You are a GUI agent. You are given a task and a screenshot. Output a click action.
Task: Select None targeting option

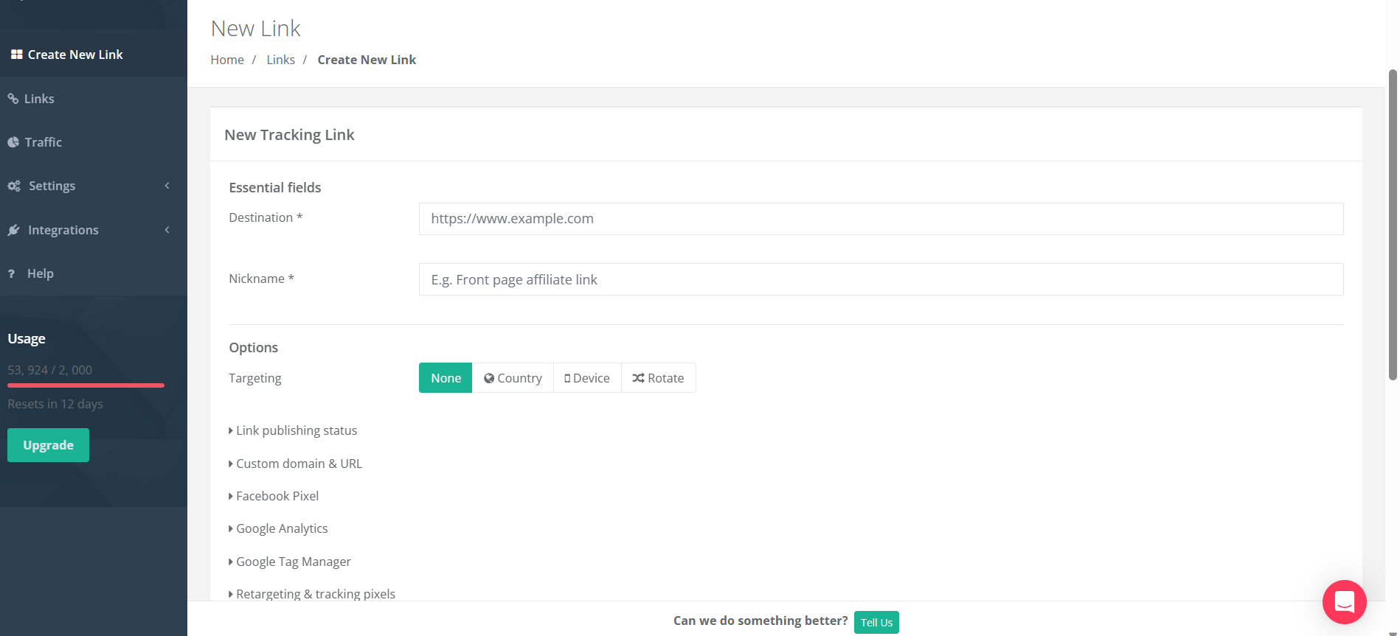coord(446,378)
